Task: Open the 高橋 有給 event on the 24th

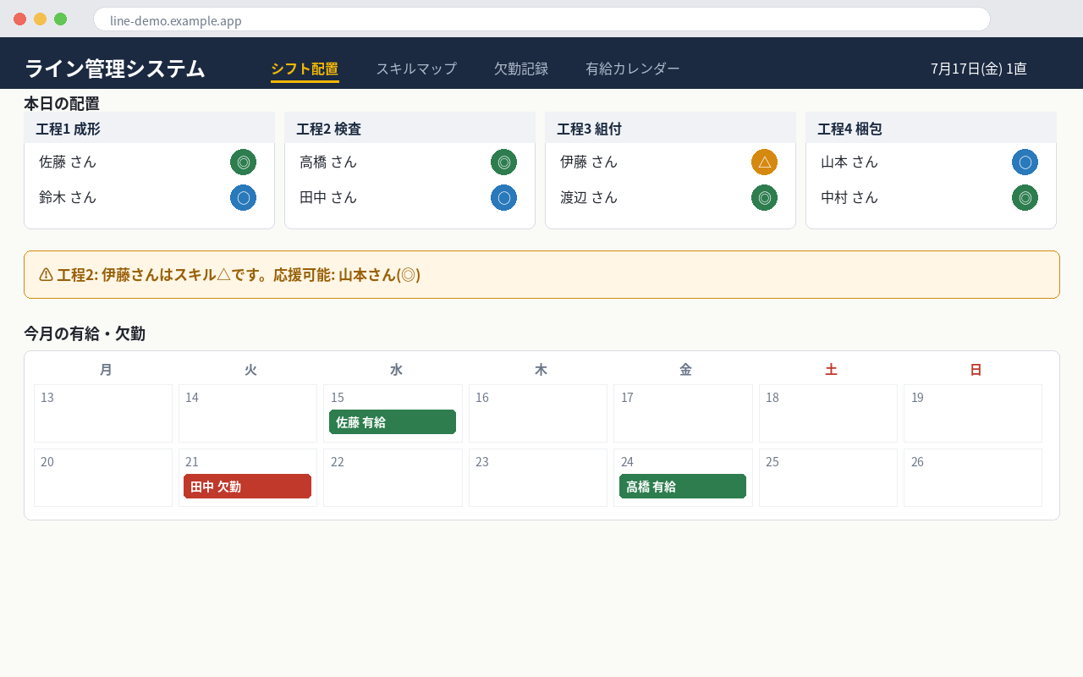Action: tap(683, 487)
